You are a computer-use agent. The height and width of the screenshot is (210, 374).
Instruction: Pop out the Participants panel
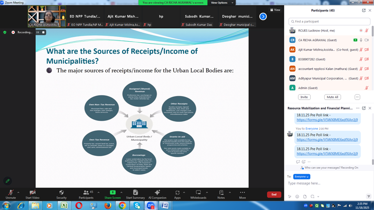point(364,10)
